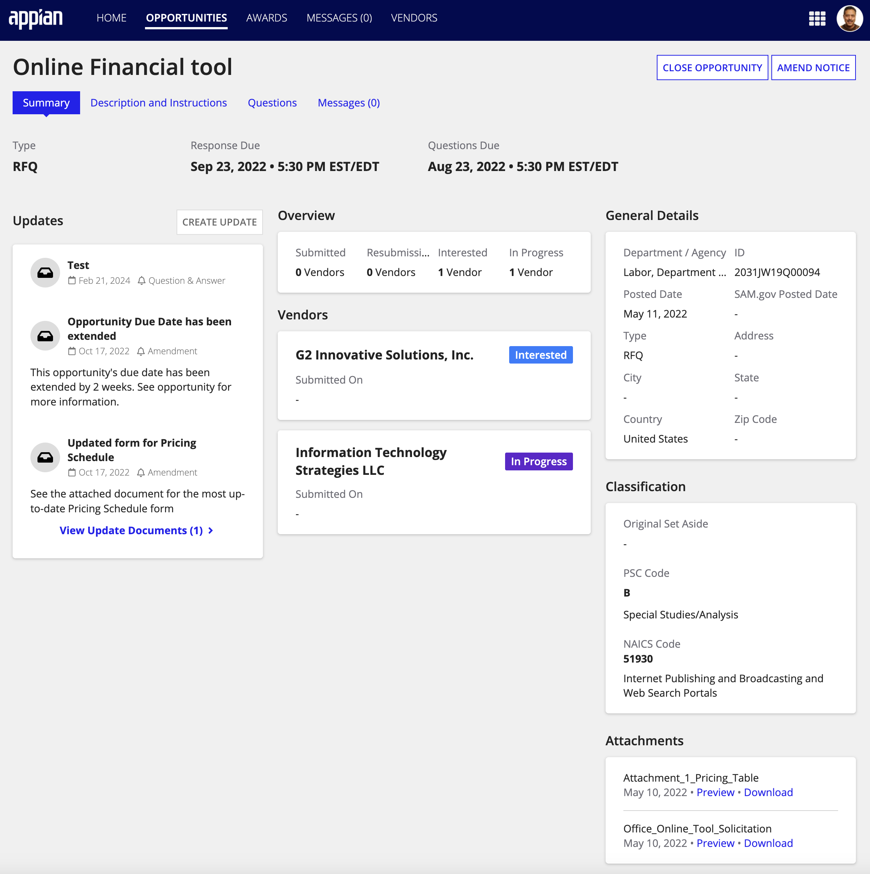The width and height of the screenshot is (870, 874).
Task: Click the Interested status badge
Action: click(541, 355)
